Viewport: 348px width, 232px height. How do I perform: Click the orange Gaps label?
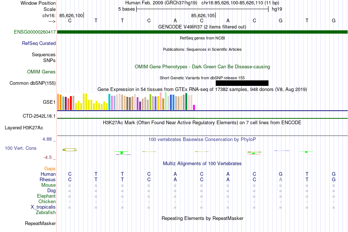(50, 169)
